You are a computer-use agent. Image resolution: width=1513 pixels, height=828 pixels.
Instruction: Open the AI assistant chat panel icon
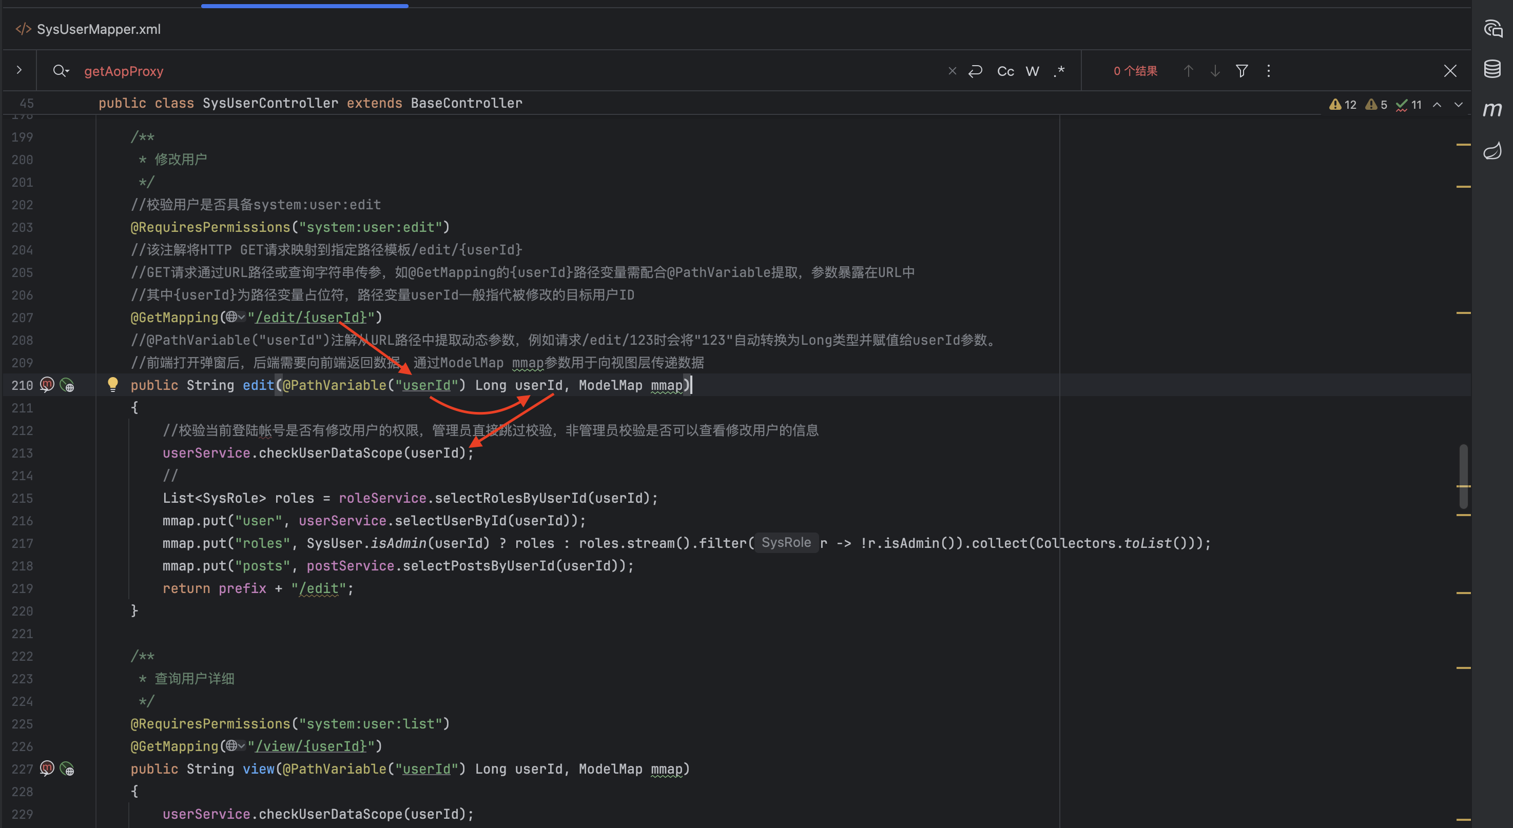click(x=1492, y=28)
